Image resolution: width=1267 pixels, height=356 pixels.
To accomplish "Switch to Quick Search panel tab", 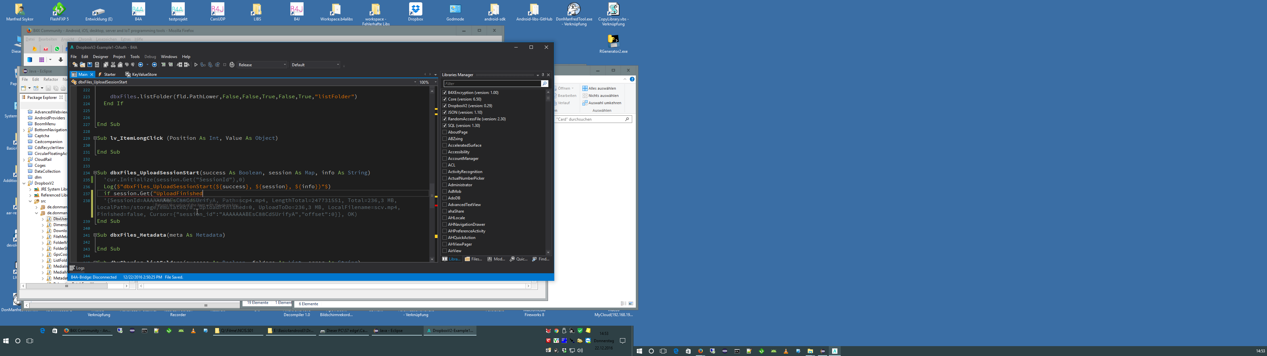I will click(519, 259).
